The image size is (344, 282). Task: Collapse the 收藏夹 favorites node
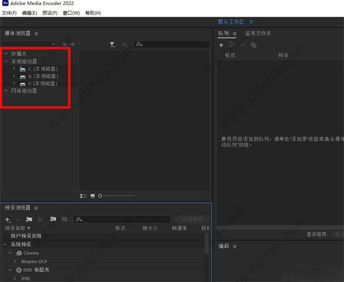tap(6, 53)
